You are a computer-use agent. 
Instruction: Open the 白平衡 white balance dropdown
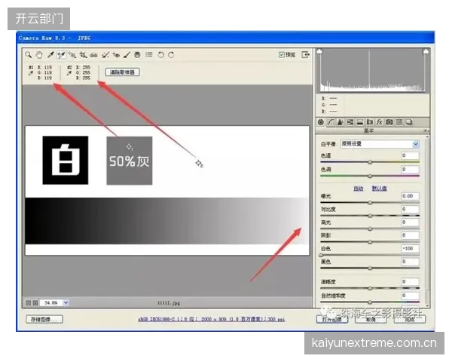380,144
